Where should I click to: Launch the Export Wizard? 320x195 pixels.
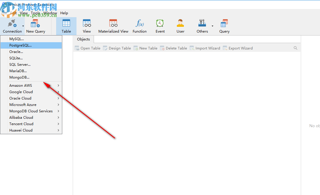pyautogui.click(x=238, y=48)
